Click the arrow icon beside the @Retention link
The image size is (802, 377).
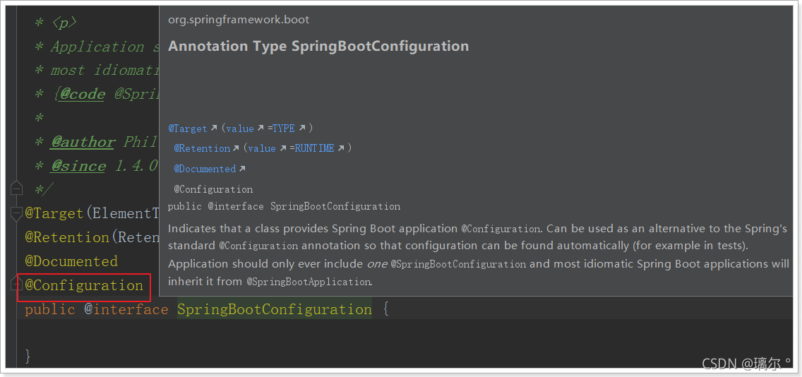pos(237,148)
